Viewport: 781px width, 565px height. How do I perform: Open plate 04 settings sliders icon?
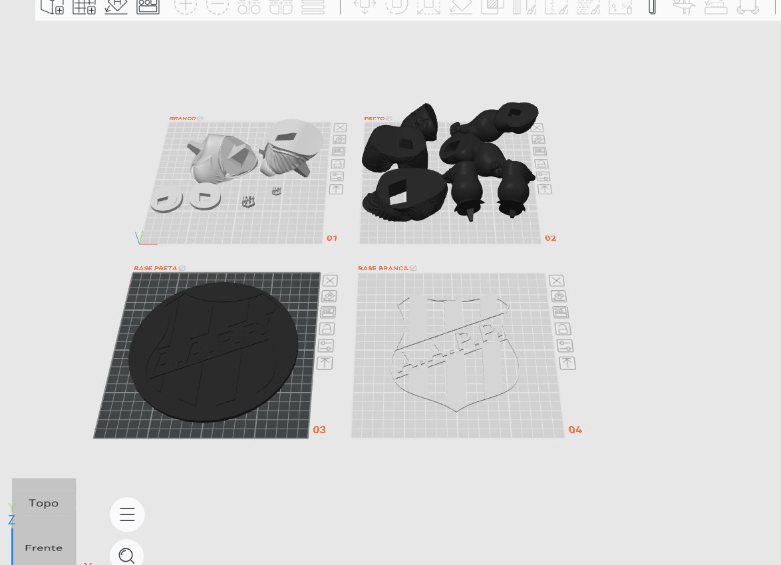tap(564, 346)
